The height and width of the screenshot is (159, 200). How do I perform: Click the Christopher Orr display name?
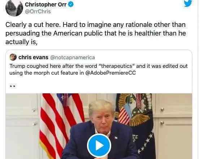[x=45, y=5]
